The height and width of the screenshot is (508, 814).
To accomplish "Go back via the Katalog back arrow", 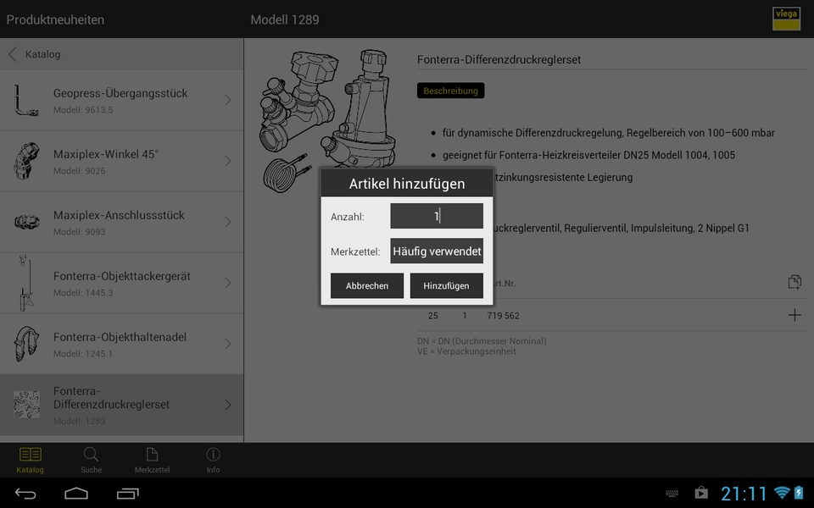I will tap(14, 54).
